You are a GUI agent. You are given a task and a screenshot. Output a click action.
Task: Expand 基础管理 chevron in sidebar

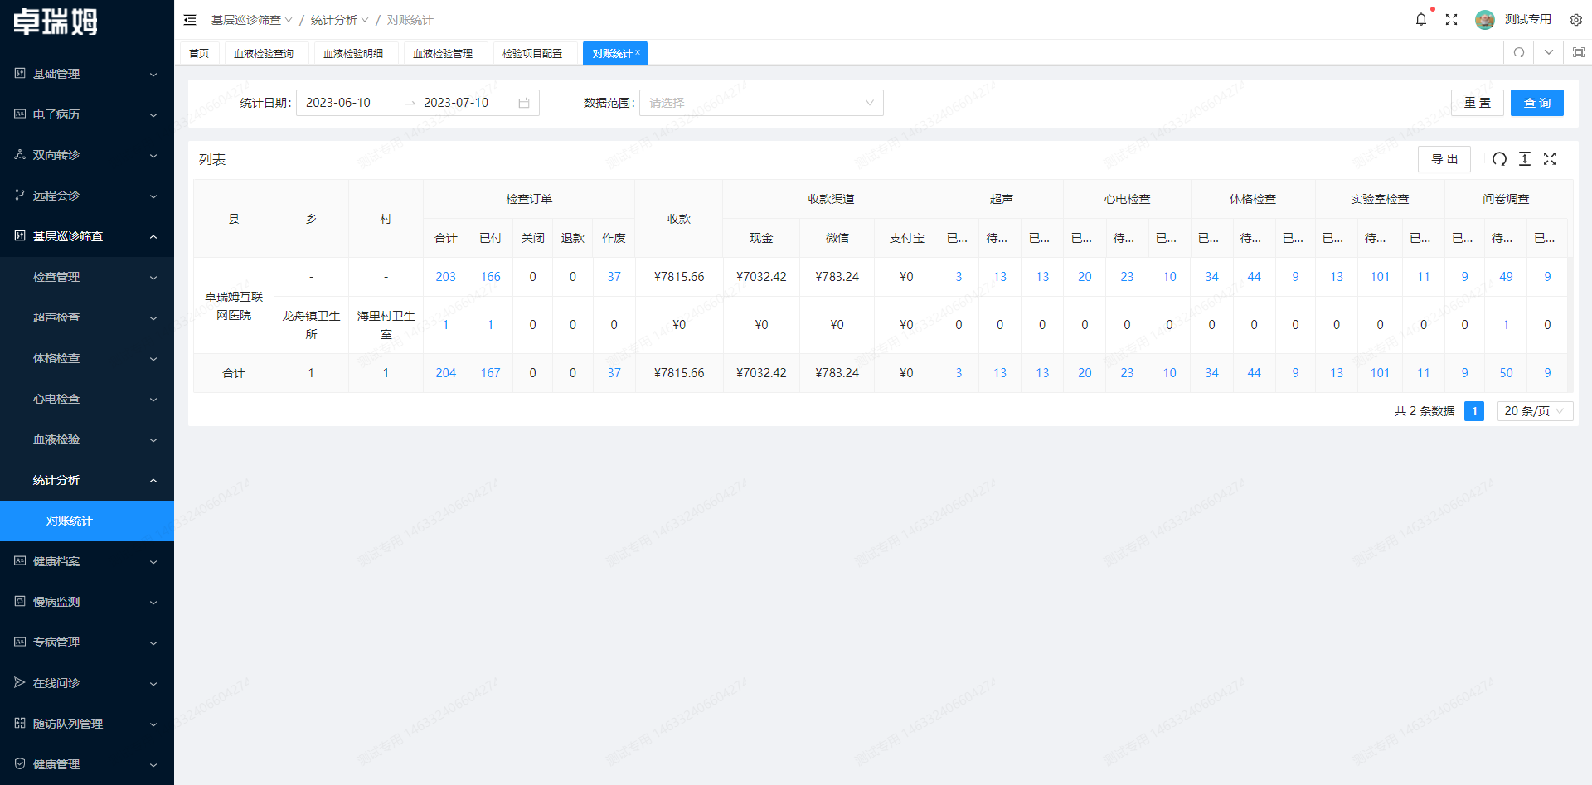point(153,74)
